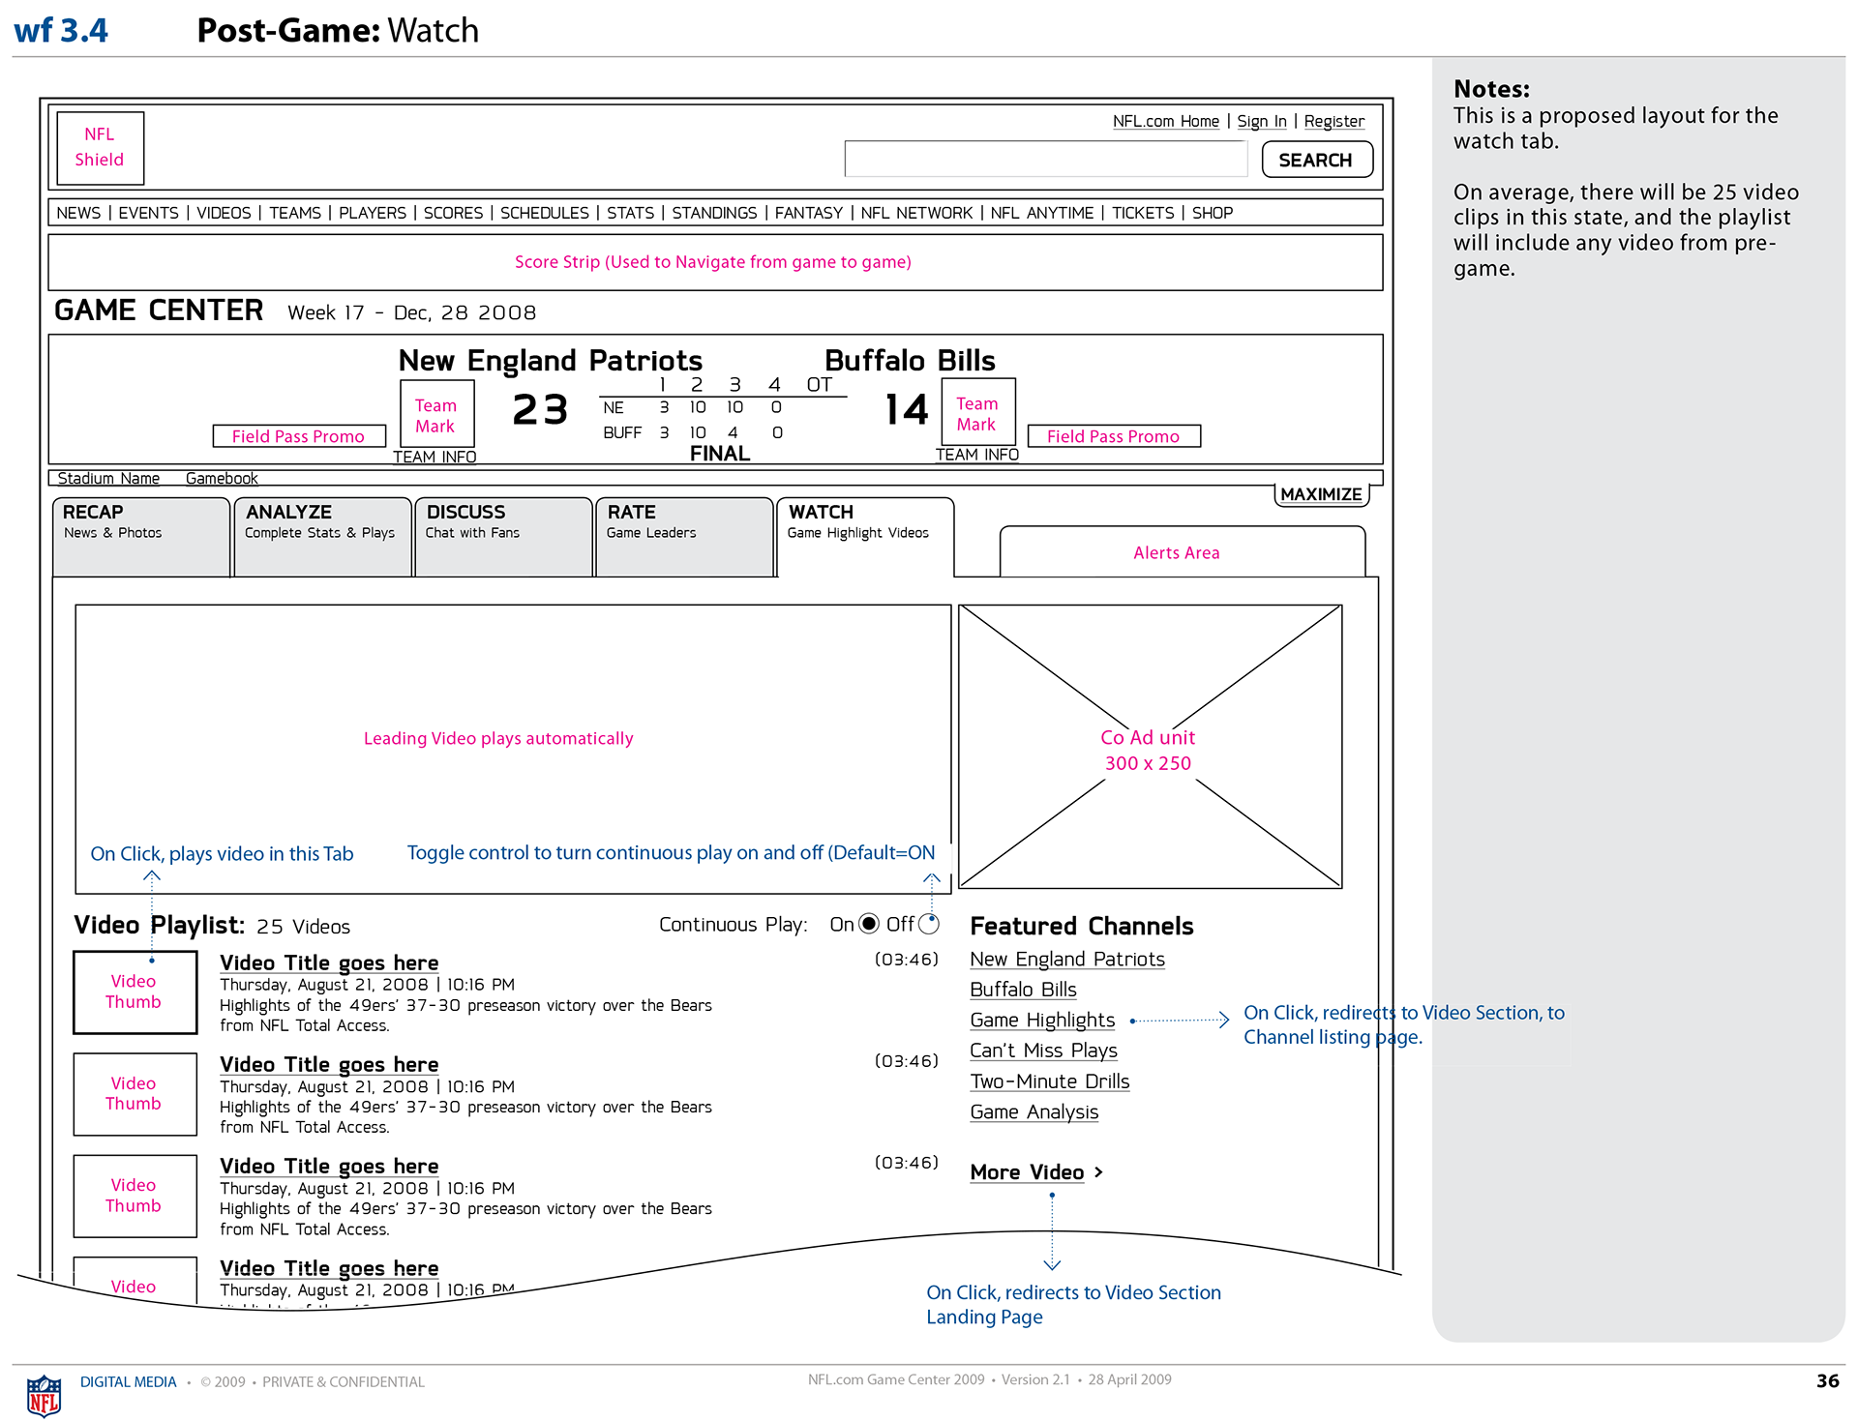Click the first video's (03:46) duration

point(907,960)
